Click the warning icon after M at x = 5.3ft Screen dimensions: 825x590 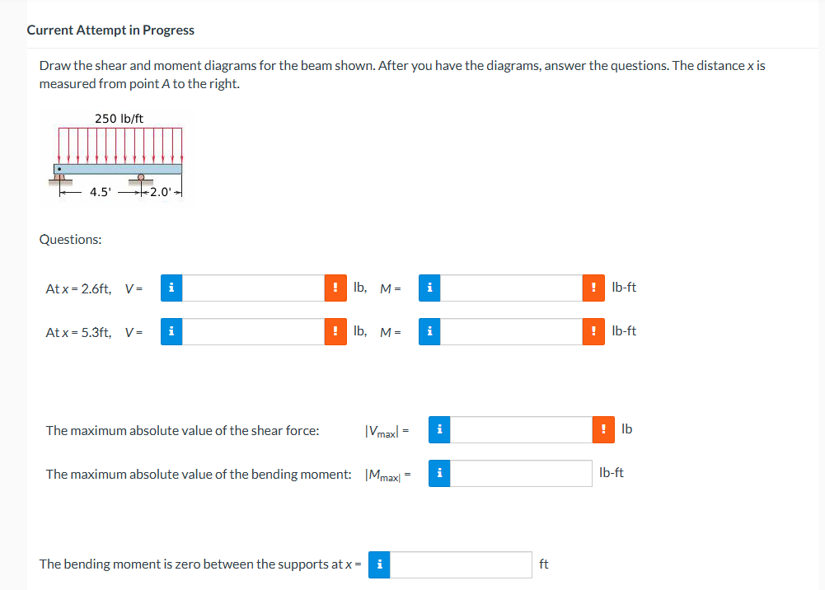[x=593, y=331]
